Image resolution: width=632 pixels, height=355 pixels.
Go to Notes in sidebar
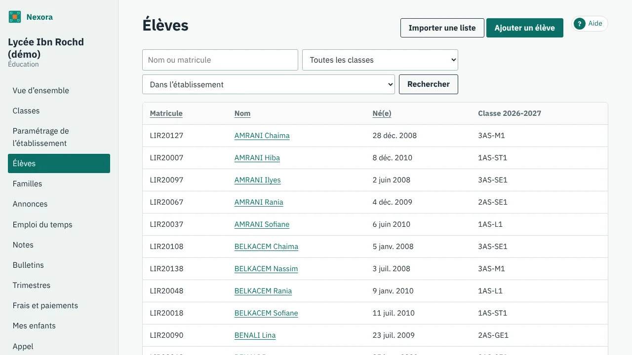click(x=59, y=245)
